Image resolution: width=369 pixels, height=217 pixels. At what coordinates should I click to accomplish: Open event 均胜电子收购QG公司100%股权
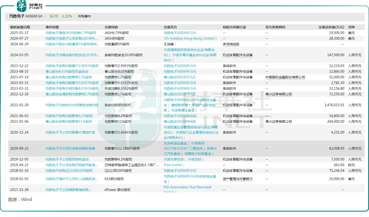(69, 171)
